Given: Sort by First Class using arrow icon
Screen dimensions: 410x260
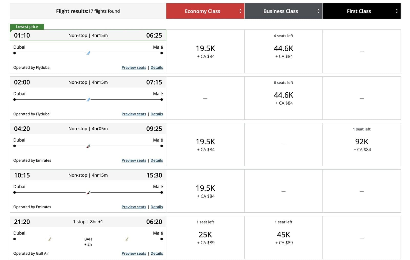Looking at the screenshot, I should 396,11.
